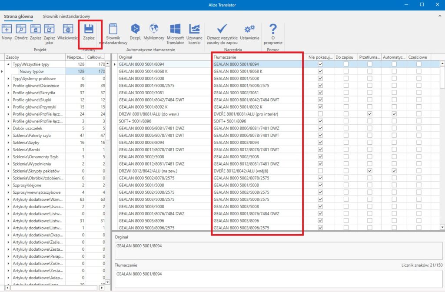The height and width of the screenshot is (292, 445).
Task: Save project via Zapisz in Projekt group
Action: pos(36,32)
